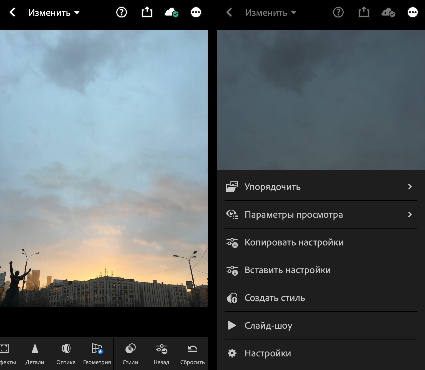This screenshot has height=370, width=425.
Task: Open three-dots menu on left screen
Action: point(196,12)
